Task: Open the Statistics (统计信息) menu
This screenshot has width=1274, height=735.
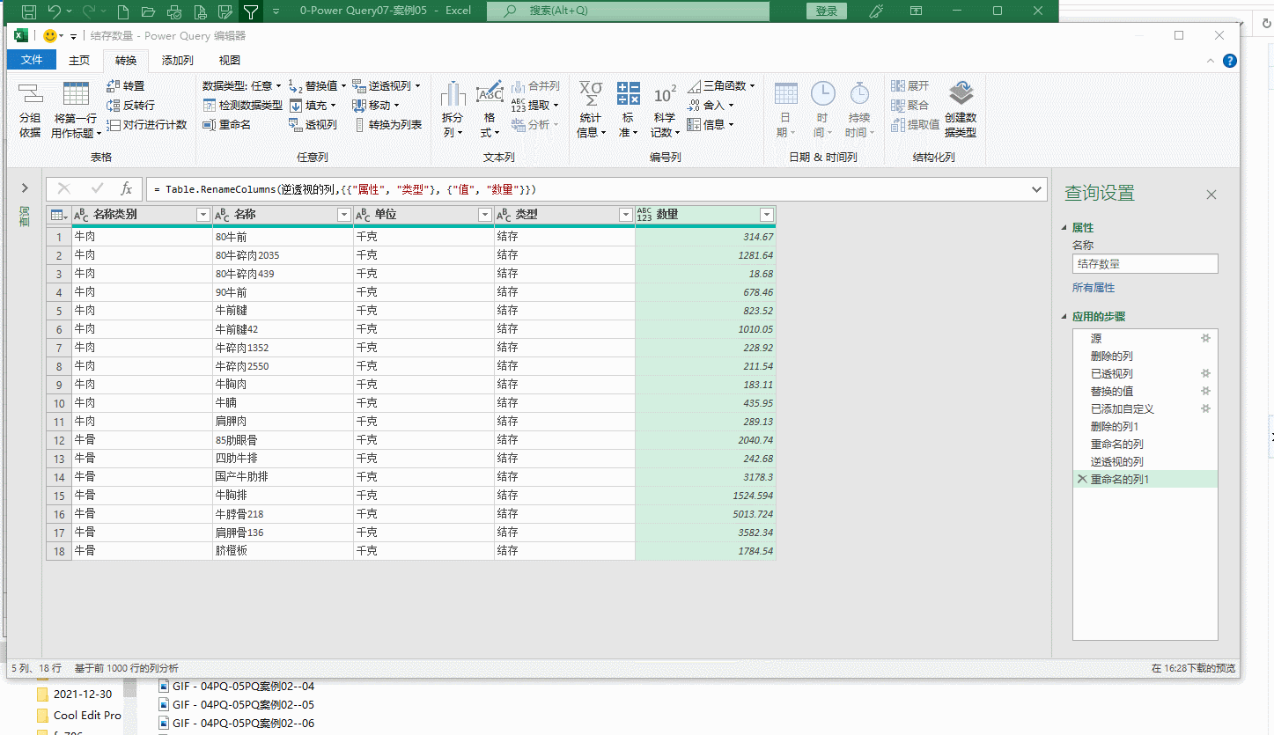Action: tap(591, 110)
